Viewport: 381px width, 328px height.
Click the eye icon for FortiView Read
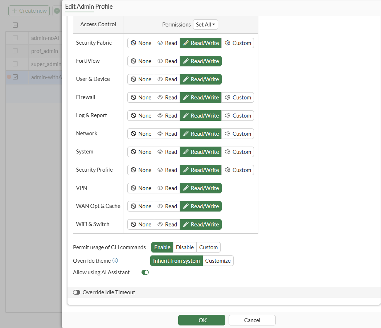pos(160,61)
